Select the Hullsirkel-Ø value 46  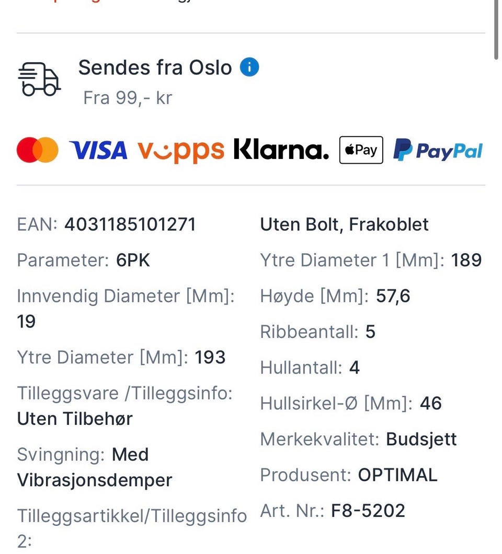tap(431, 403)
